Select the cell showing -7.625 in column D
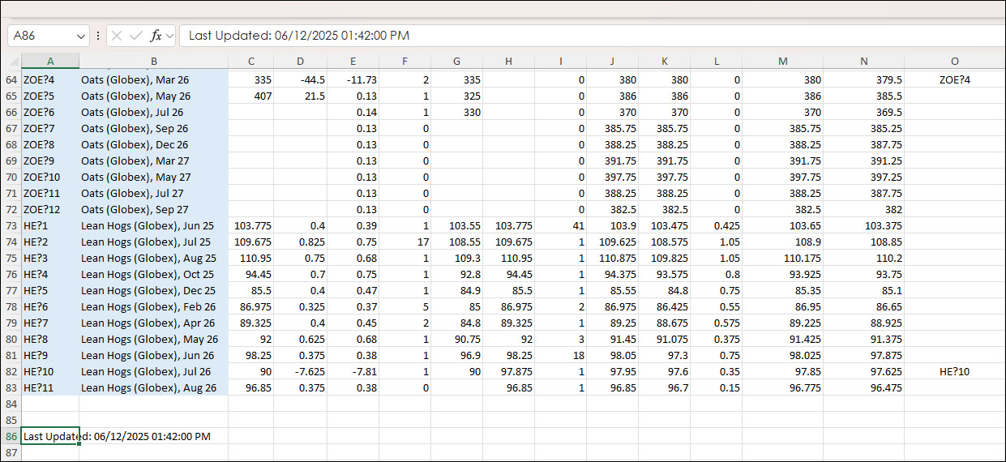1006x462 pixels. (x=301, y=371)
